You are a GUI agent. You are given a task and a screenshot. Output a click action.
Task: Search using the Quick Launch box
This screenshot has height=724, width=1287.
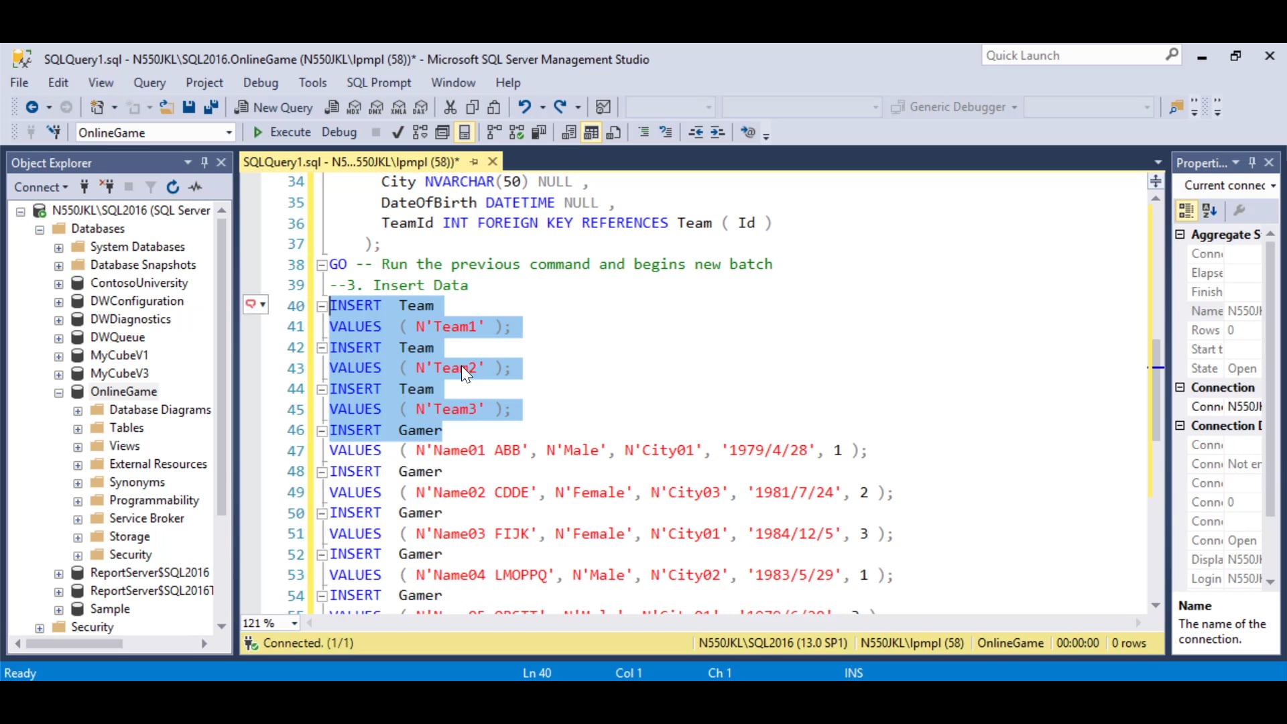tap(1072, 55)
